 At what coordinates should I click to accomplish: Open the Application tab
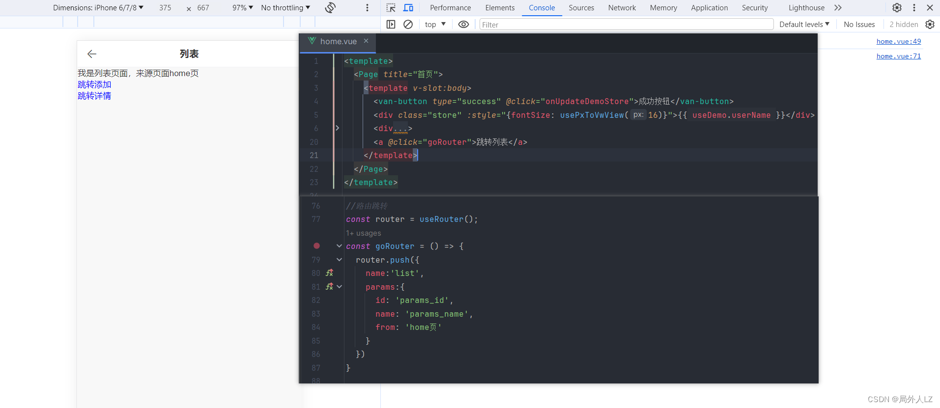pos(710,7)
